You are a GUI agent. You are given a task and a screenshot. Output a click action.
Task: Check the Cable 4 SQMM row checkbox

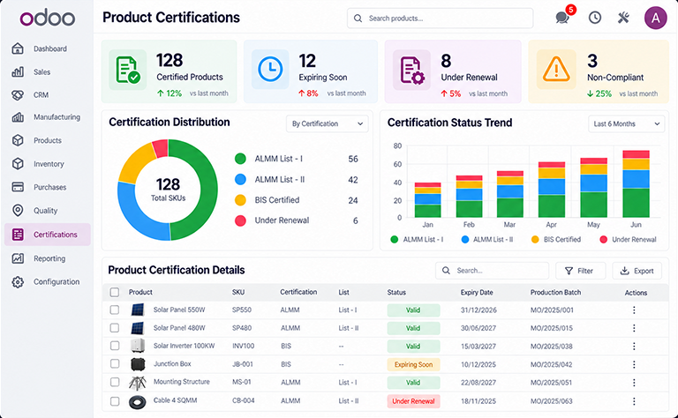pyautogui.click(x=115, y=401)
